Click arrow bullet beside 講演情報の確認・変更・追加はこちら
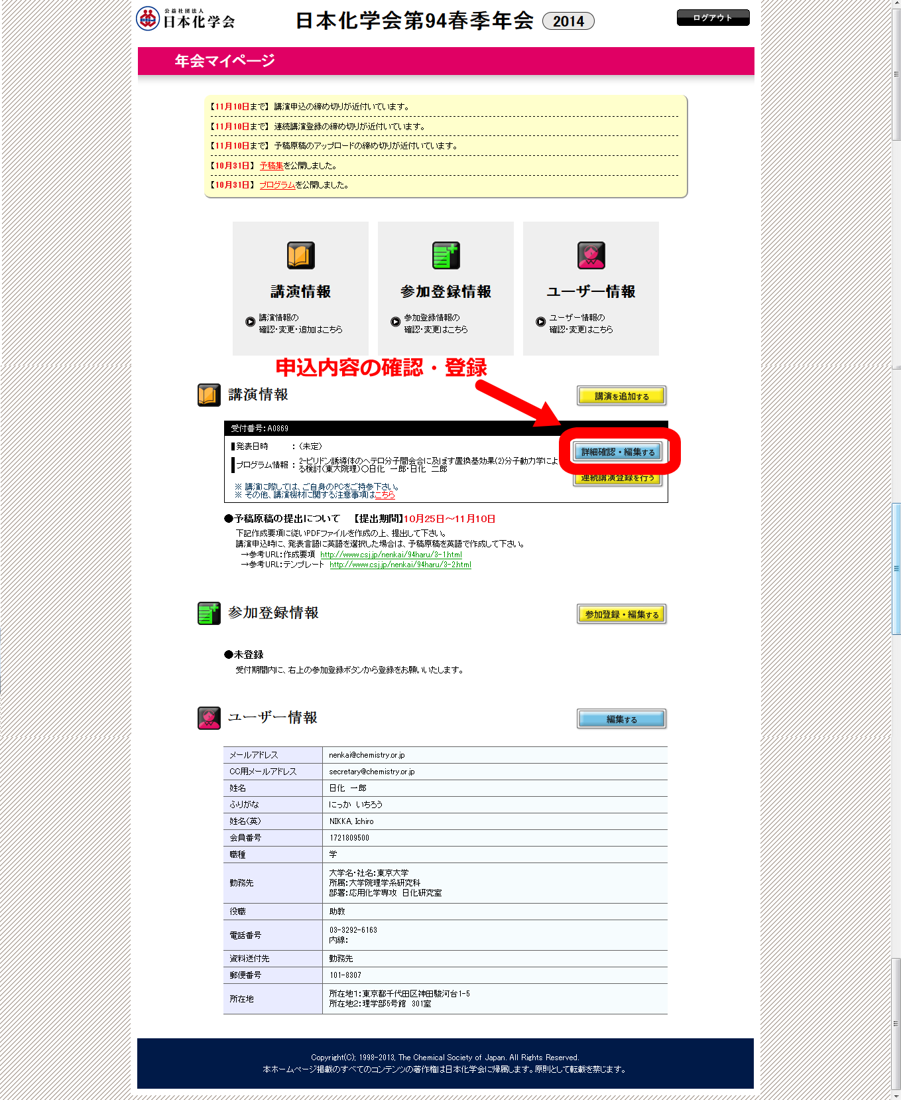Image resolution: width=901 pixels, height=1100 pixels. point(250,322)
